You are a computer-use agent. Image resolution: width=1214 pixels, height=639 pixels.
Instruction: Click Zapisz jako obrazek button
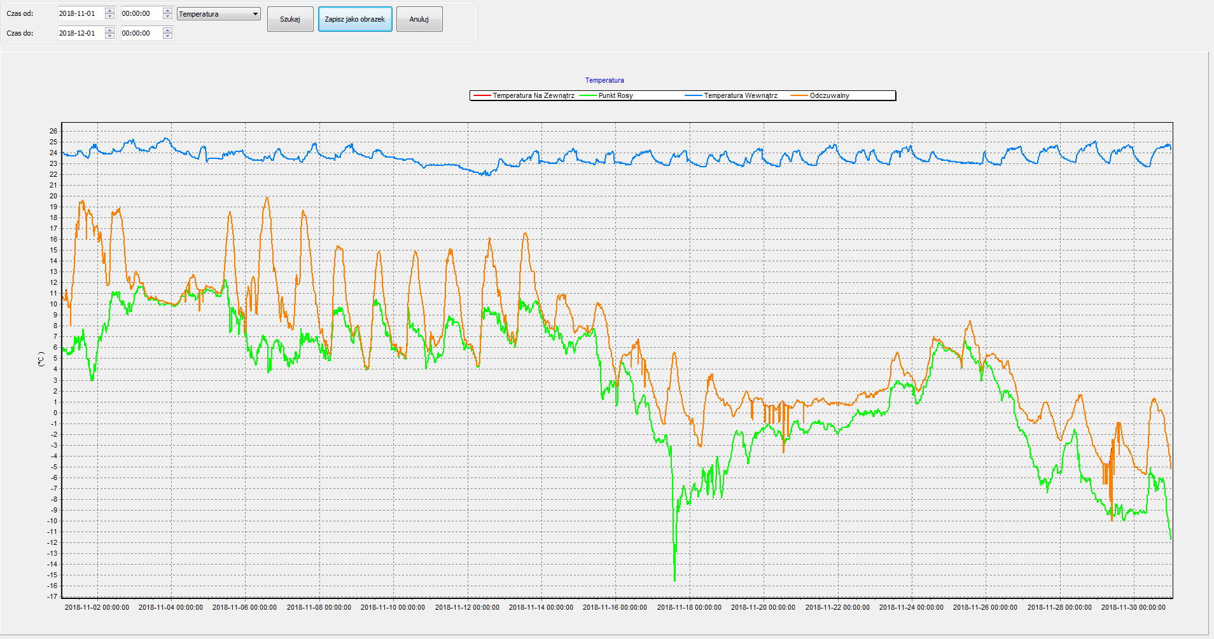click(354, 19)
